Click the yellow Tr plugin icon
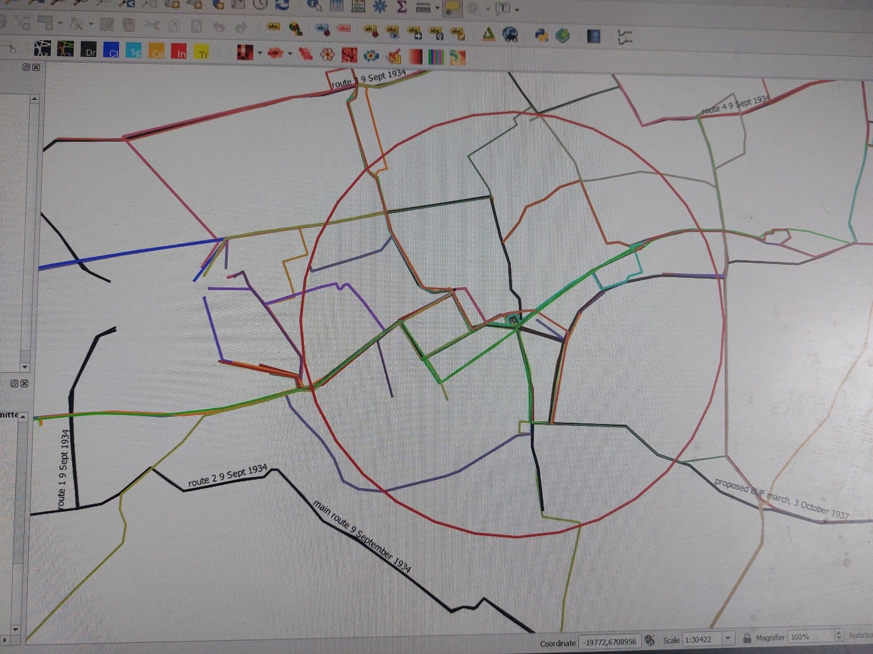873x654 pixels. pos(201,51)
